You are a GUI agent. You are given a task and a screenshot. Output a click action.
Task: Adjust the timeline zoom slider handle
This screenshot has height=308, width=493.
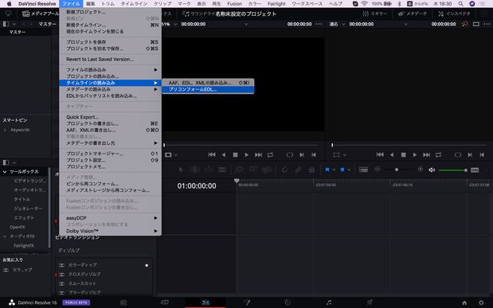397,170
